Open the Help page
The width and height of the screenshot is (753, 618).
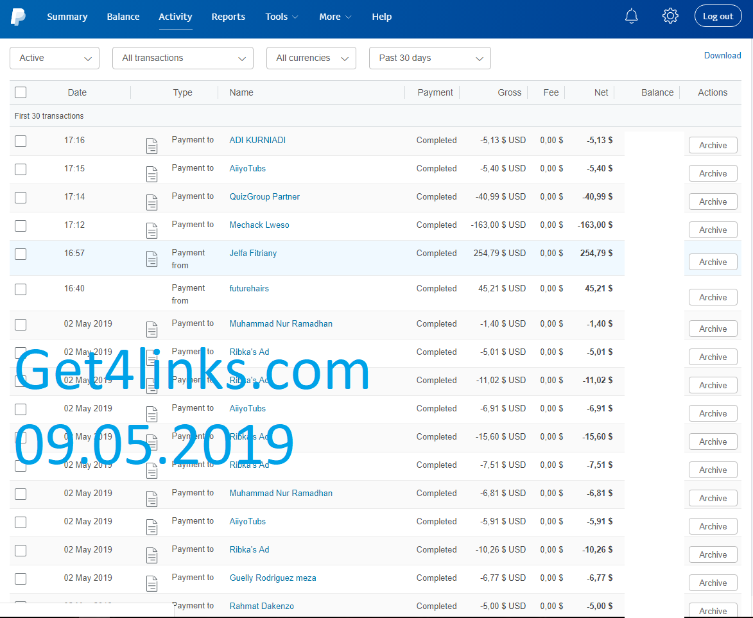pyautogui.click(x=382, y=17)
